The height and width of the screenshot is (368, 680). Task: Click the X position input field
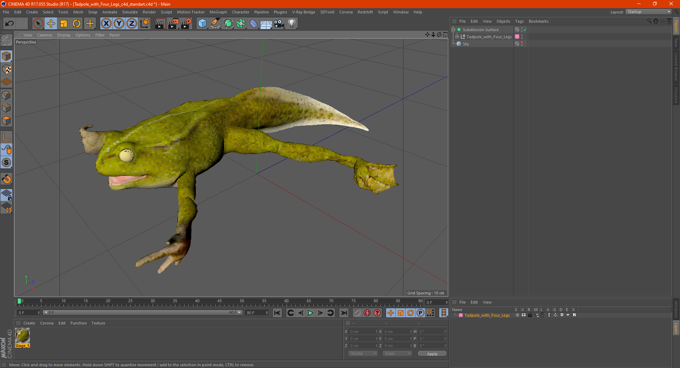pyautogui.click(x=363, y=332)
